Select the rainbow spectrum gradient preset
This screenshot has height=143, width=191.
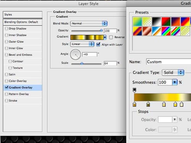point(166,31)
